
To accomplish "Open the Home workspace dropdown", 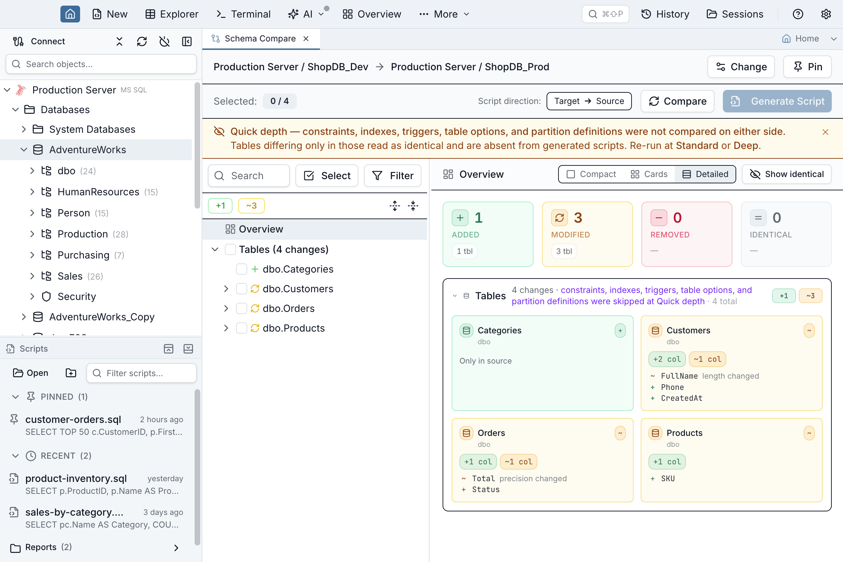I will click(834, 39).
